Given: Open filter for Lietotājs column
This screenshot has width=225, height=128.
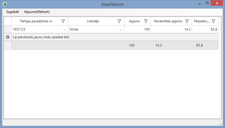Looking at the screenshot, I should [x=119, y=21].
